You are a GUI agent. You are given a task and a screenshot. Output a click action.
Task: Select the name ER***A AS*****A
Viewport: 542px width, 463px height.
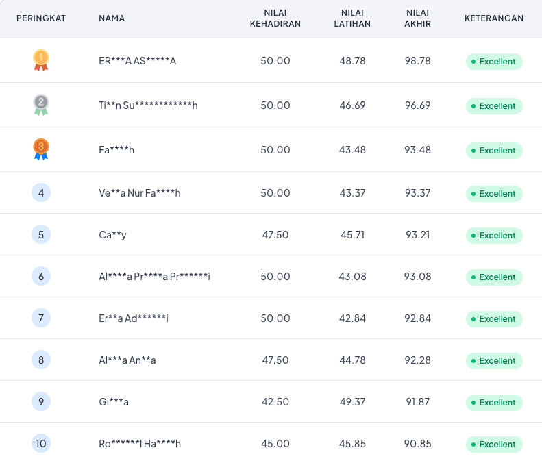point(138,61)
